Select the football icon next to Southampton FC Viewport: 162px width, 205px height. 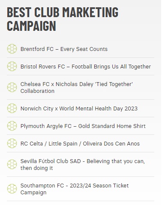tap(12, 189)
